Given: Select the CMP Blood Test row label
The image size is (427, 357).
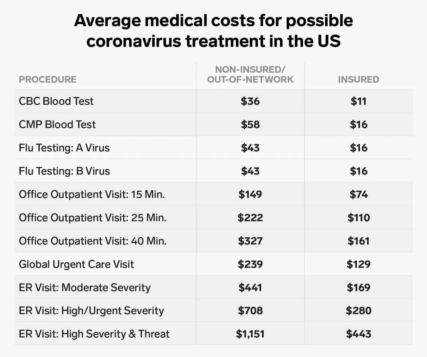Looking at the screenshot, I should pyautogui.click(x=57, y=125).
